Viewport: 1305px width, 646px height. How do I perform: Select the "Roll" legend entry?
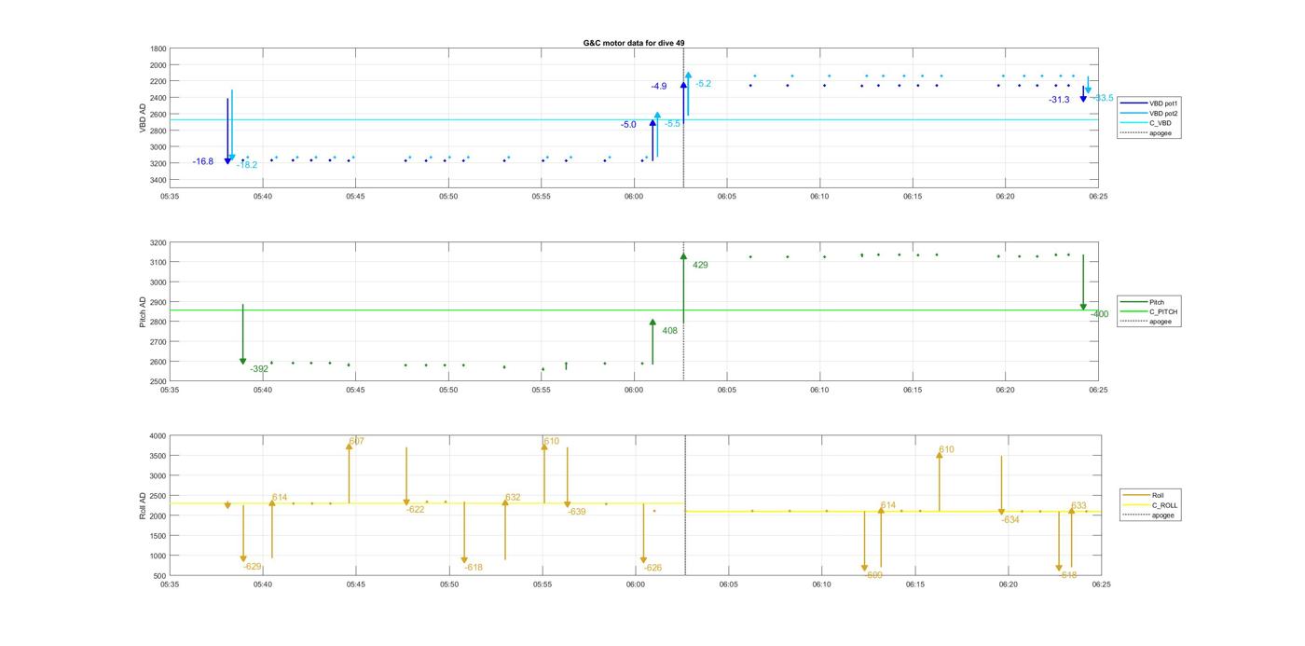(1159, 495)
